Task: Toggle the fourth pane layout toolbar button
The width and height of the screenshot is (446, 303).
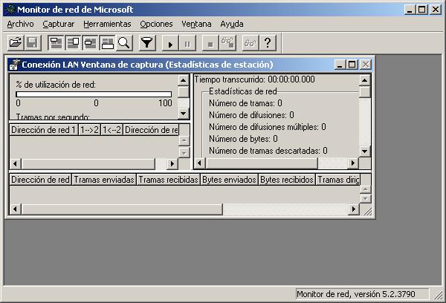Action: [x=107, y=43]
